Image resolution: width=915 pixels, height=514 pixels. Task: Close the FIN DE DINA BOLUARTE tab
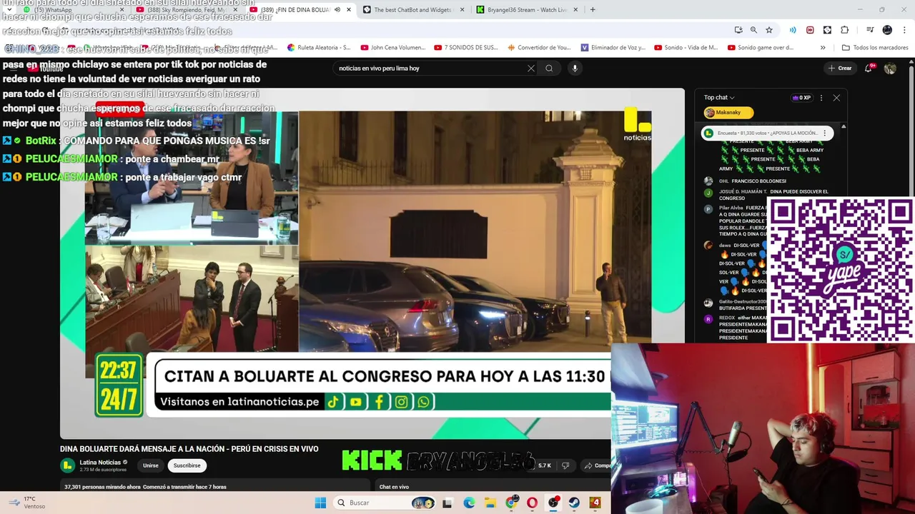click(349, 10)
